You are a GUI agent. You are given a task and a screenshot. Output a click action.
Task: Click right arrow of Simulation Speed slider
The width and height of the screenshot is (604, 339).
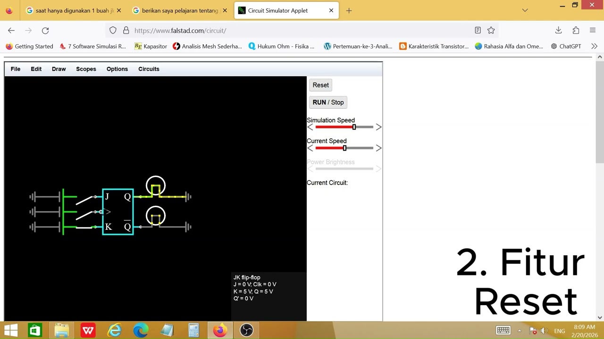pos(378,127)
